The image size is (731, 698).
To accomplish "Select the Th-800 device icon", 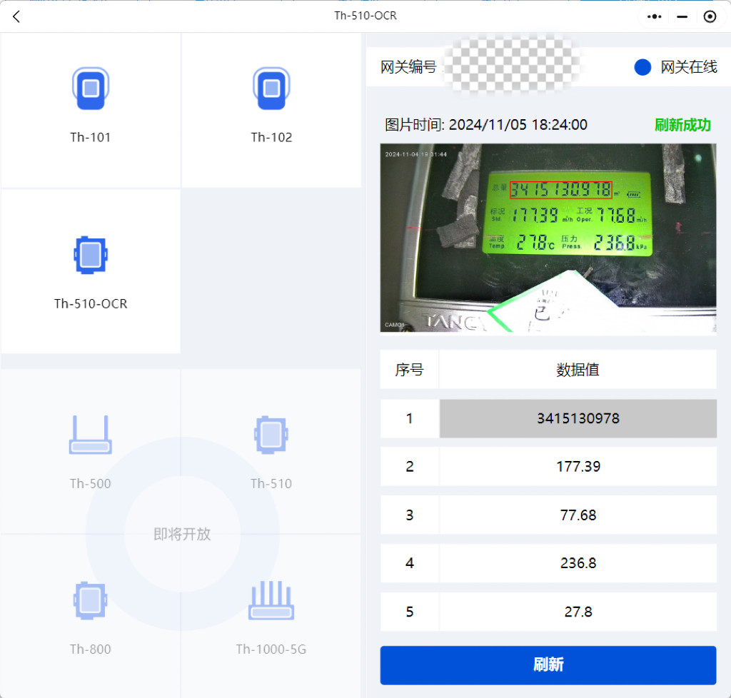I will pyautogui.click(x=90, y=601).
